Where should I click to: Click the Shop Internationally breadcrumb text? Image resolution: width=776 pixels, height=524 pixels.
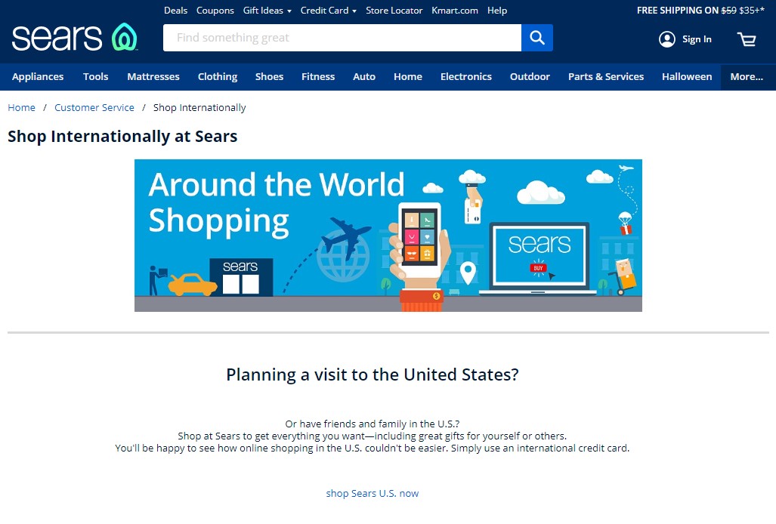click(x=199, y=108)
